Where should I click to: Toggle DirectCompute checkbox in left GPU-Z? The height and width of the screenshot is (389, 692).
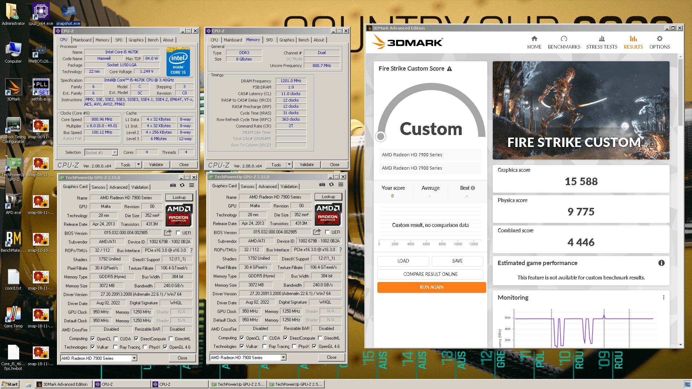[136, 339]
